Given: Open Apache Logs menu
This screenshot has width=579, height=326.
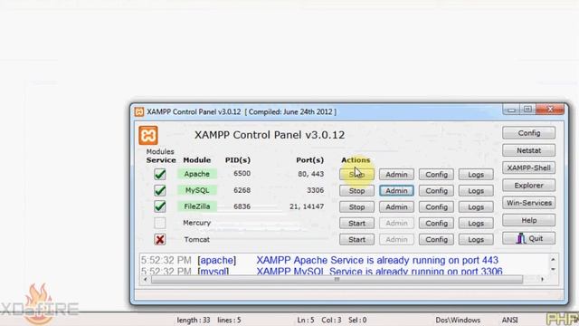Looking at the screenshot, I should point(476,175).
